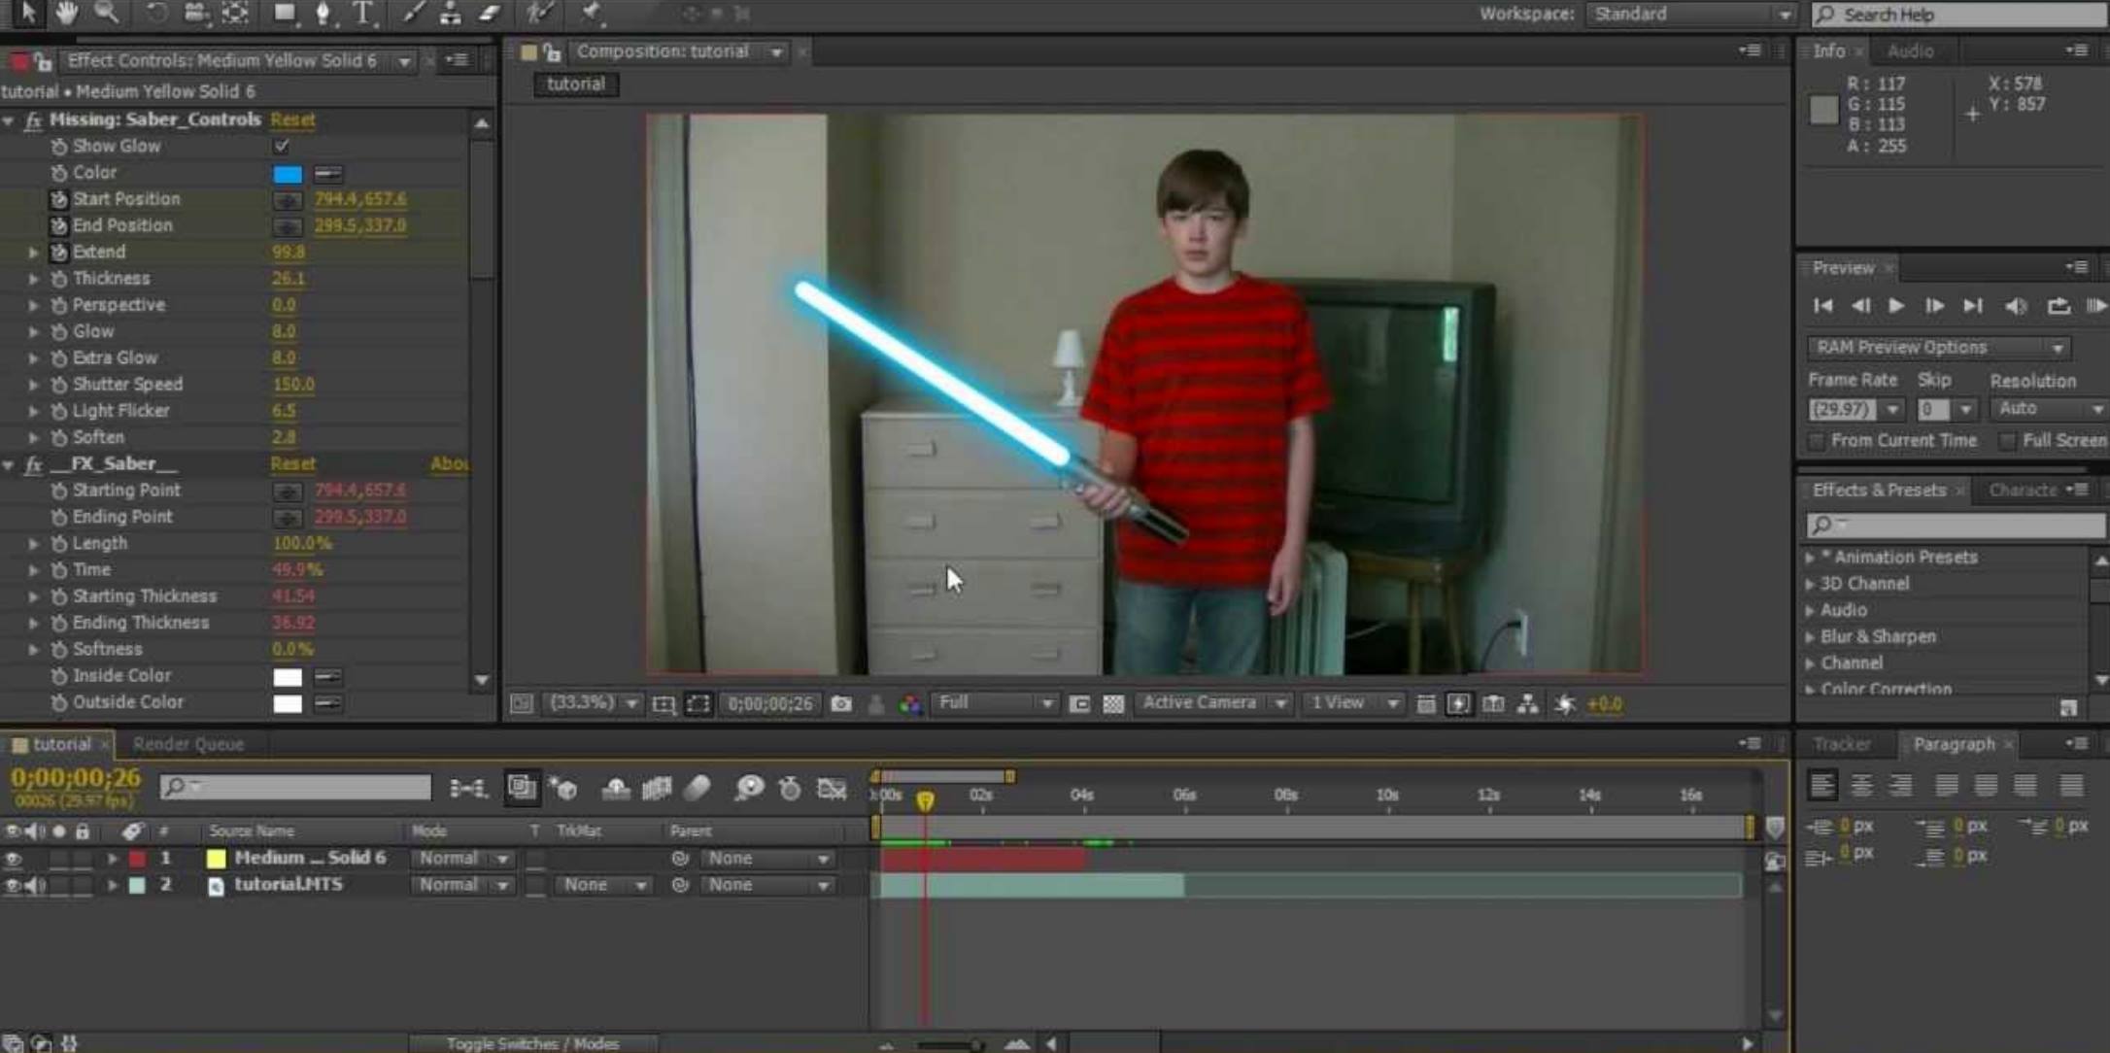Click the Toggle Switches / Modes button

click(x=533, y=1042)
